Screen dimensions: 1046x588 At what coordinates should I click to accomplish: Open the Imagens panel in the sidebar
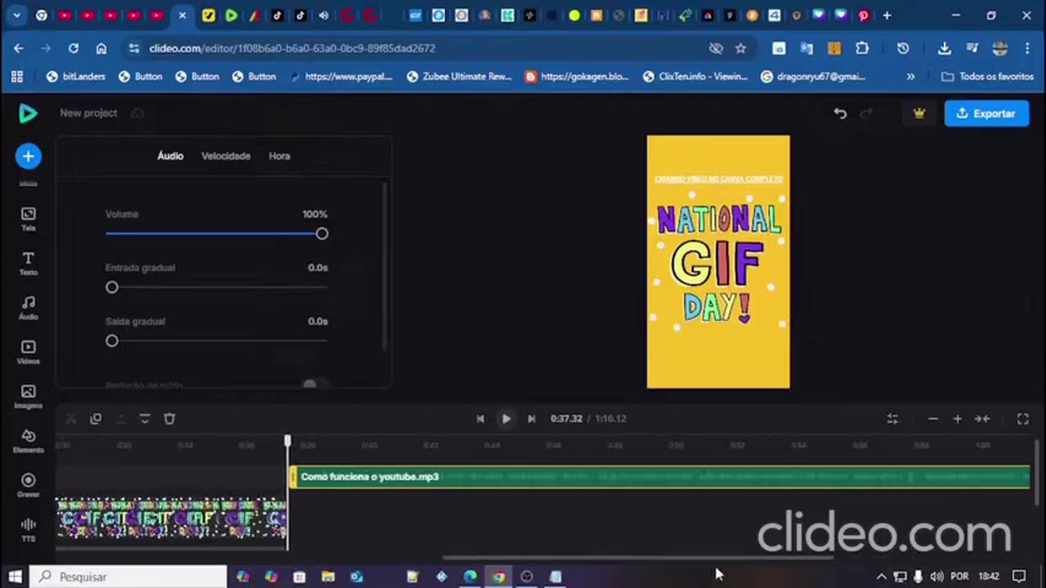[28, 397]
